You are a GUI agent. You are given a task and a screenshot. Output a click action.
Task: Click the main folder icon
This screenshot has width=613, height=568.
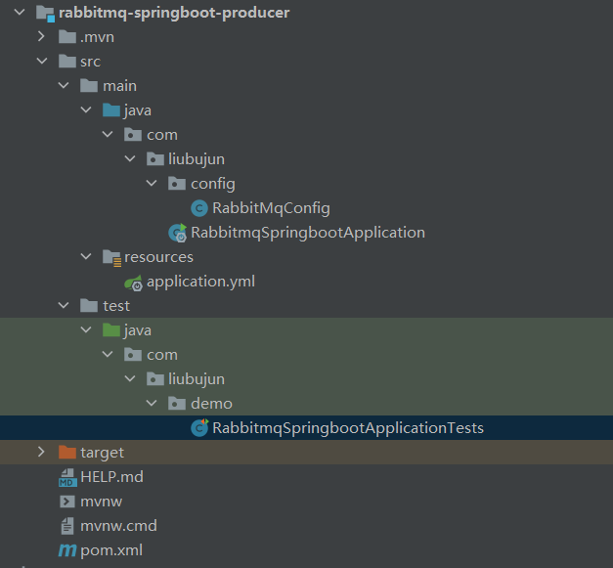[x=89, y=86]
